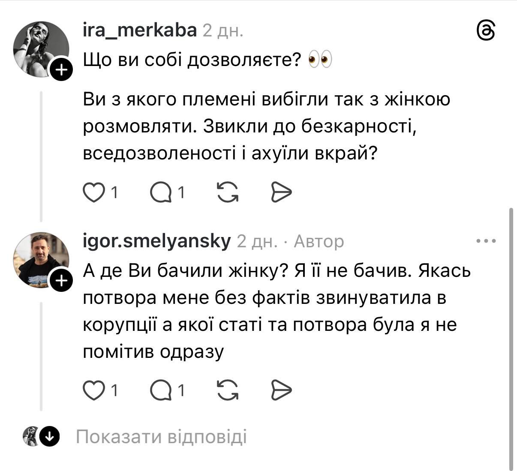This screenshot has height=471, width=517.
Task: Follow igor.smelyansky using the plus badge
Action: pos(62,281)
